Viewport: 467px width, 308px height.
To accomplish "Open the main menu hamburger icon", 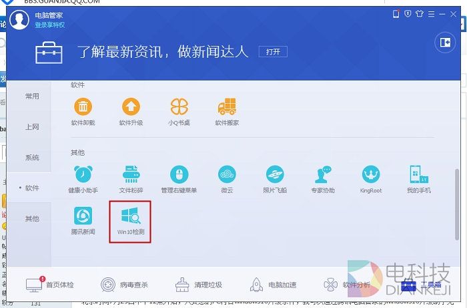I will 431,14.
